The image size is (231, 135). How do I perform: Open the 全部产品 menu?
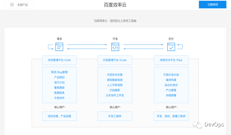pos(19,5)
